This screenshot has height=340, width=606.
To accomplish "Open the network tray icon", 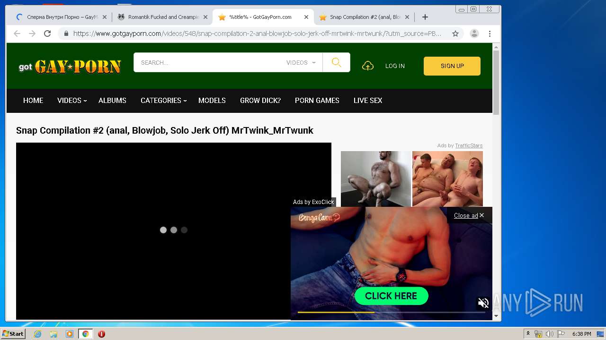I will pyautogui.click(x=538, y=334).
